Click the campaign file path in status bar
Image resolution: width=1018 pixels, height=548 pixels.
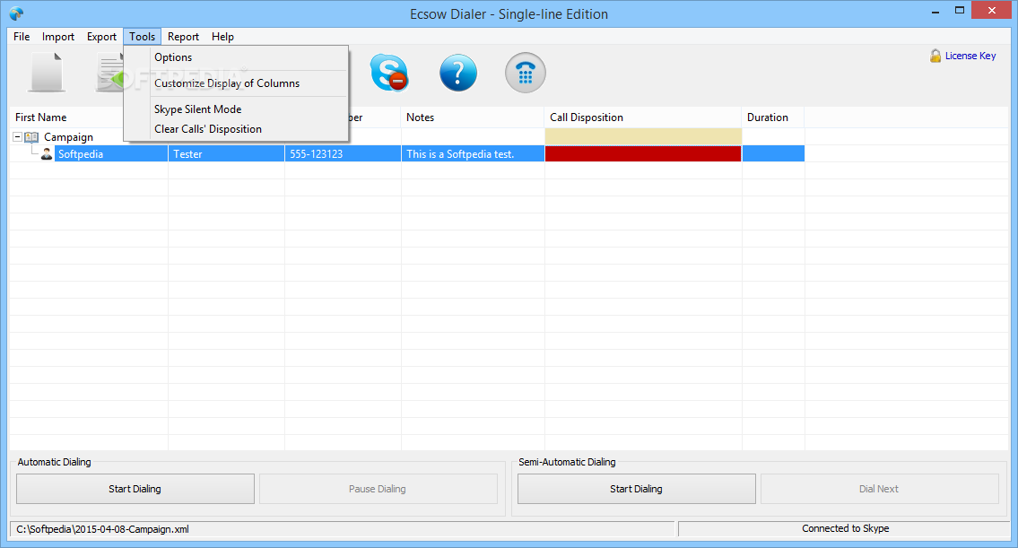click(x=102, y=529)
